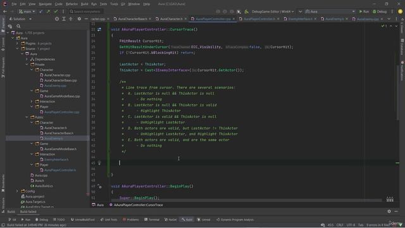The width and height of the screenshot is (405, 228).
Task: Expand the Plugins folder
Action: point(17,44)
